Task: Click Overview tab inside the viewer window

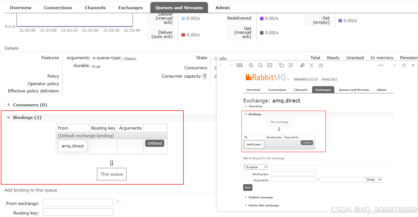Action: tap(253, 90)
